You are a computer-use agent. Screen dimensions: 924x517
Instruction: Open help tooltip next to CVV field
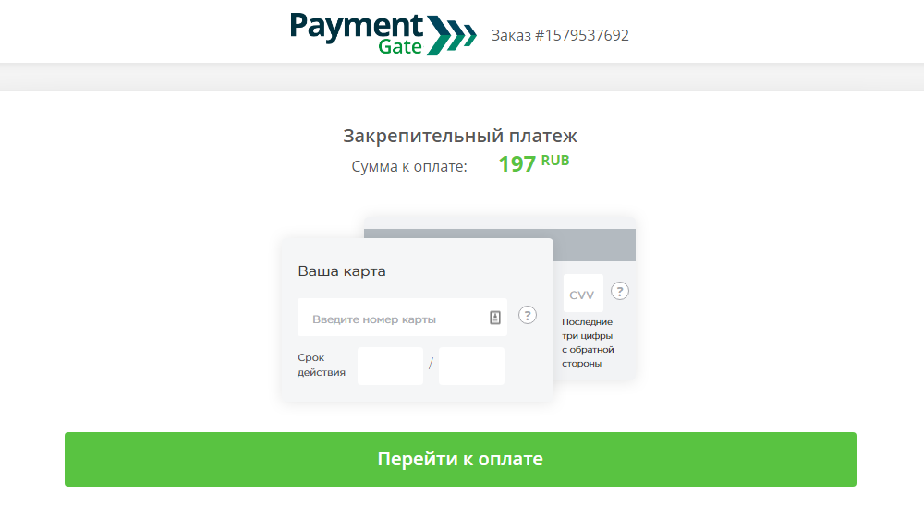[x=619, y=291]
